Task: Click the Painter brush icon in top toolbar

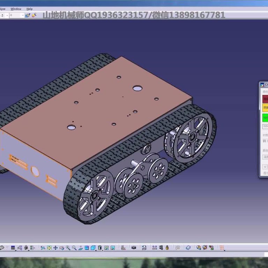Action: click(34, 15)
